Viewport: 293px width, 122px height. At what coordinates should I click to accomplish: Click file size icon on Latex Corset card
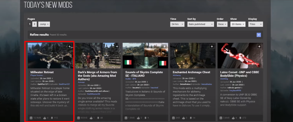click(x=221, y=118)
